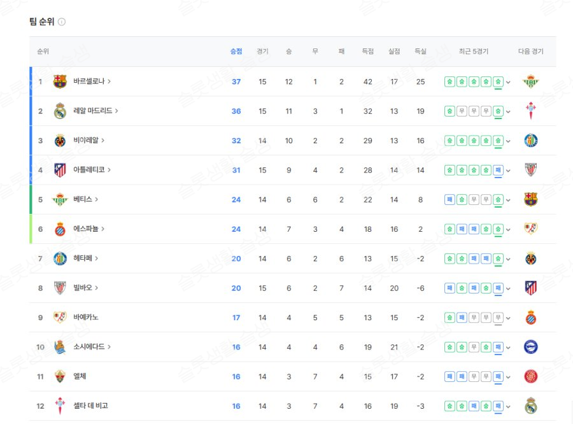Click the Barcelona crest in row 1

coord(60,81)
